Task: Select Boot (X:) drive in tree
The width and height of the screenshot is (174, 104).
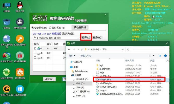Action: [x=80, y=96]
